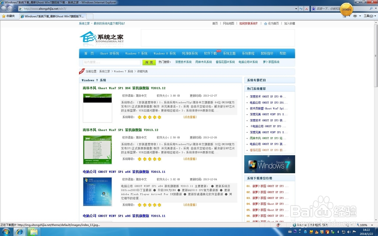Click the green 搜索 search button
This screenshot has width=378, height=236.
coord(149,62)
